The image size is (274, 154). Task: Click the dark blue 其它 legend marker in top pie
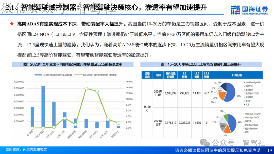coord(244,105)
